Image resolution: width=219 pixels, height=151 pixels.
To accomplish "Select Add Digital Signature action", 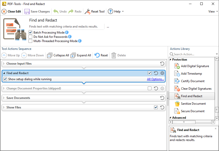I will [195, 66].
